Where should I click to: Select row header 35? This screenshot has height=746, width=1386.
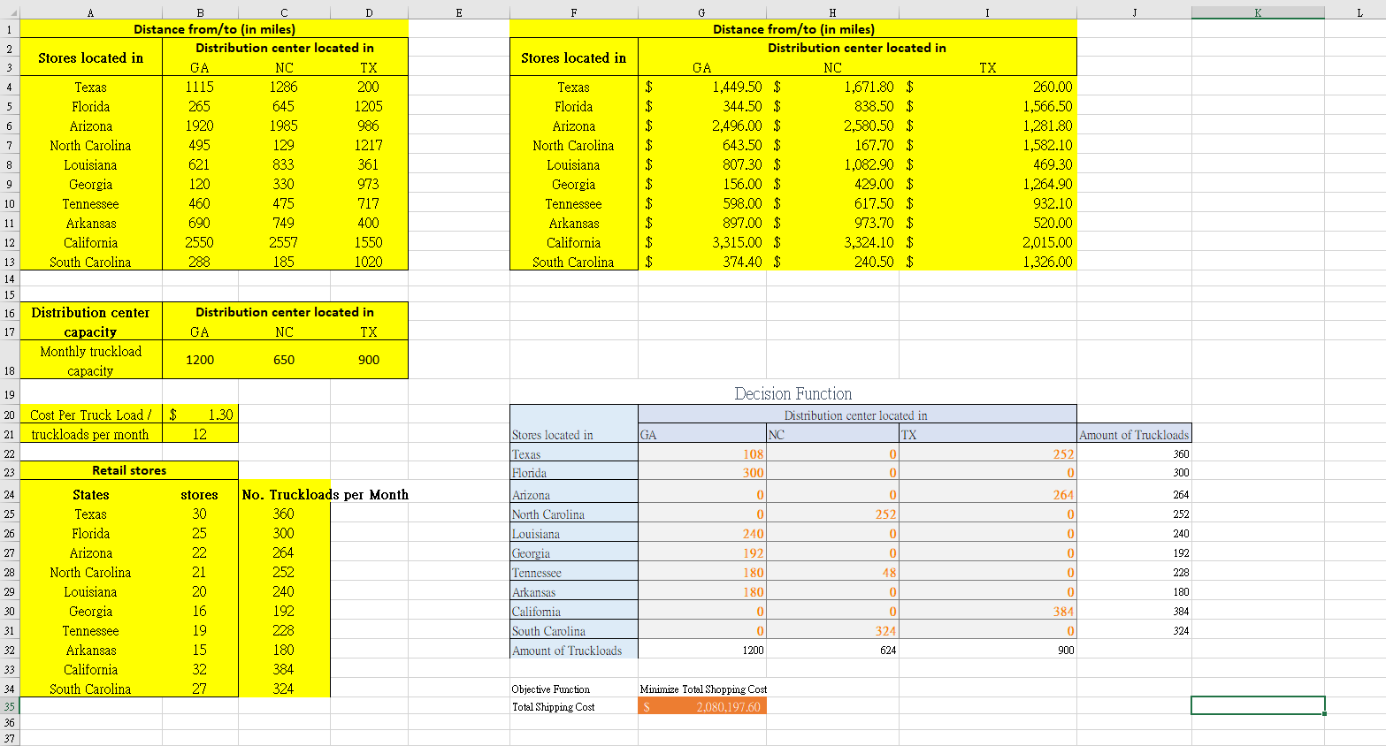click(x=10, y=704)
